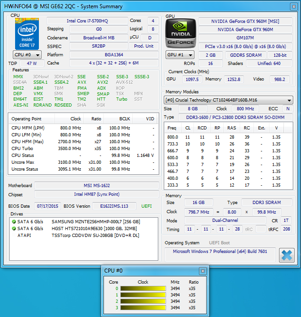Viewport: 301px width, 317px height.
Task: Select the 333.3 memory timing row
Action: [228, 185]
